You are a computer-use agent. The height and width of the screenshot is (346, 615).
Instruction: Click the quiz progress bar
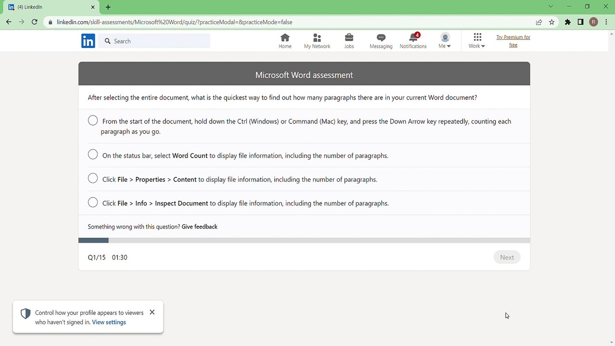pyautogui.click(x=304, y=240)
